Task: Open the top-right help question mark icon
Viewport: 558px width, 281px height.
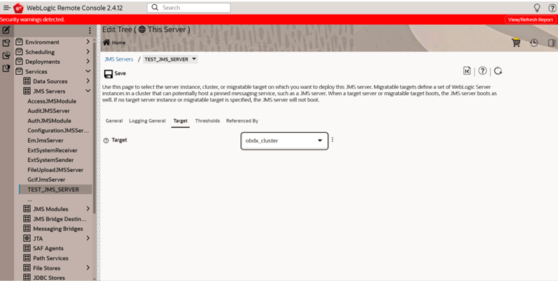Action: click(552, 8)
